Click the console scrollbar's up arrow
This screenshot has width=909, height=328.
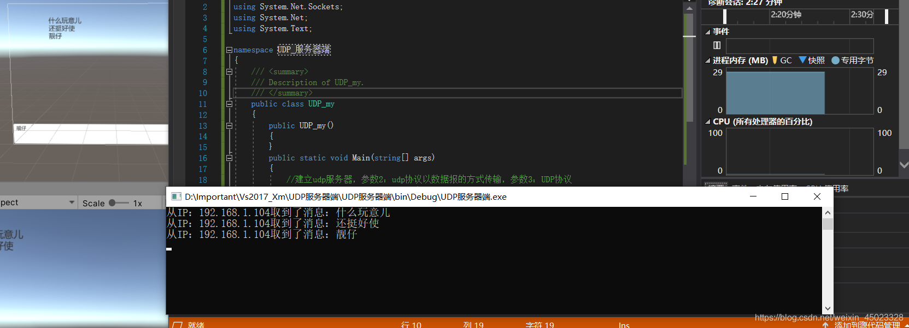coord(828,213)
